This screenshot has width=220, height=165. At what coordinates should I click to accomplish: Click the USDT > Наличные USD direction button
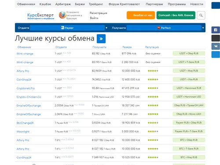click(189, 97)
